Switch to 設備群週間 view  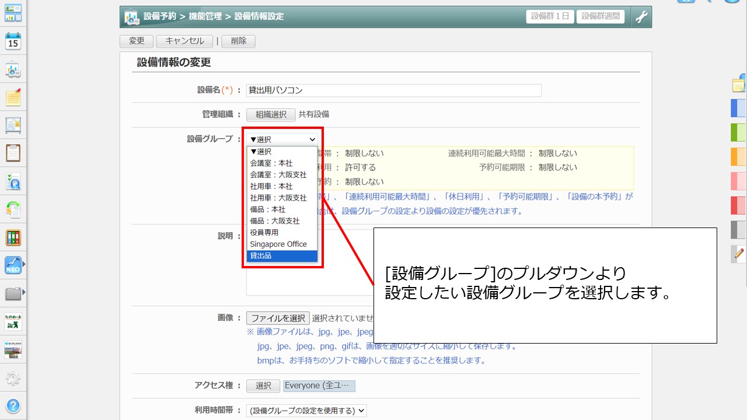click(601, 16)
